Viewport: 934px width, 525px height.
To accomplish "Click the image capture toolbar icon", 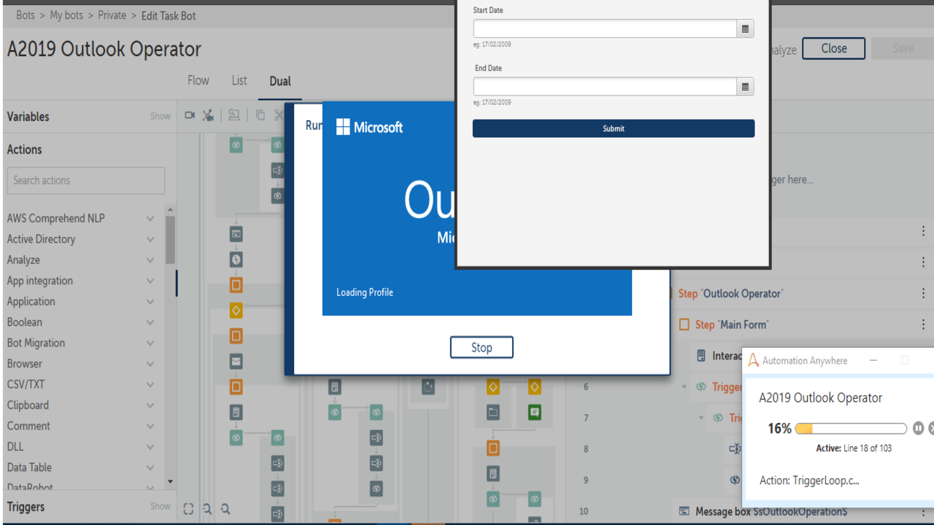I will [x=233, y=115].
